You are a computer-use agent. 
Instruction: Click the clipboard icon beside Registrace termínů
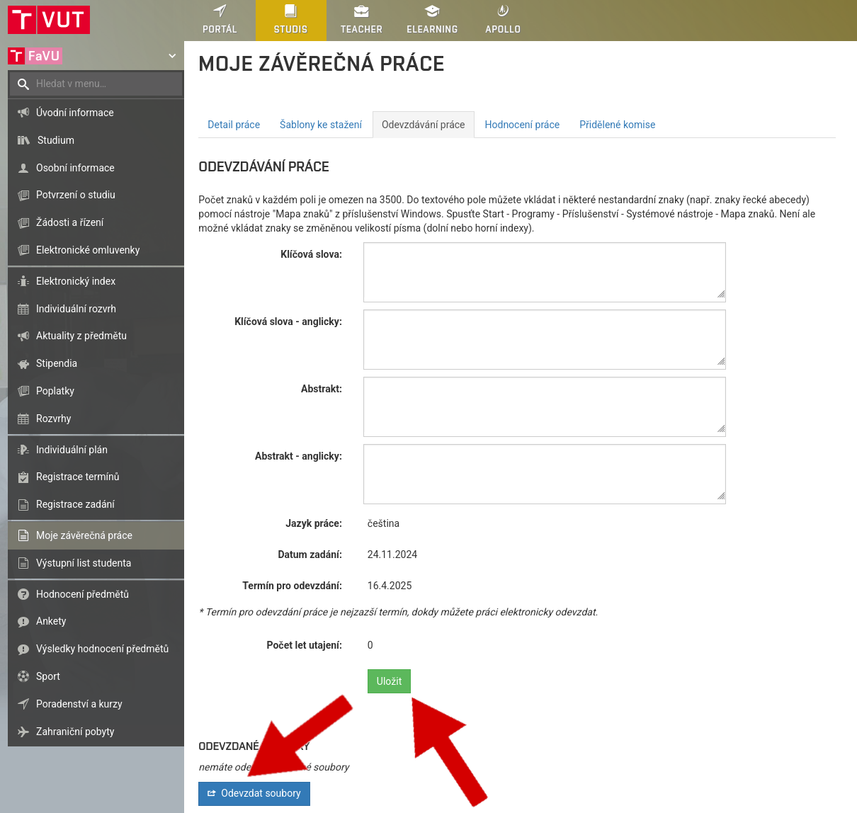tap(23, 477)
